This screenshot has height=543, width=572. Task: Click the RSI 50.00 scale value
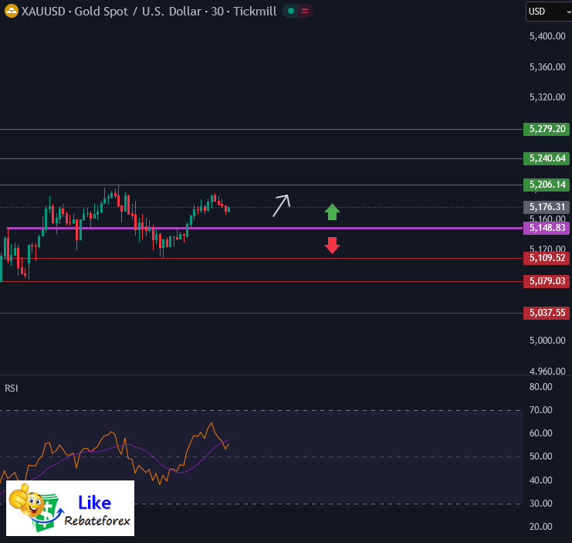coord(540,456)
